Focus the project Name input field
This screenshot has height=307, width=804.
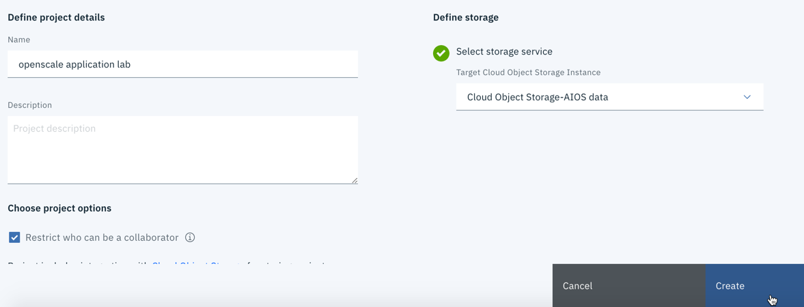click(x=182, y=64)
